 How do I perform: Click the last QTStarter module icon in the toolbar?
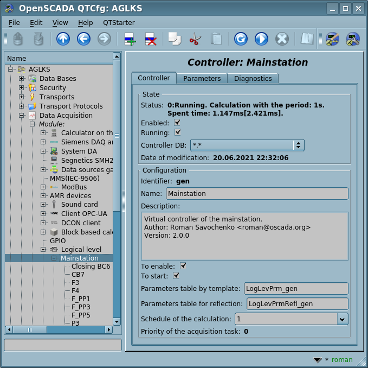pos(353,39)
